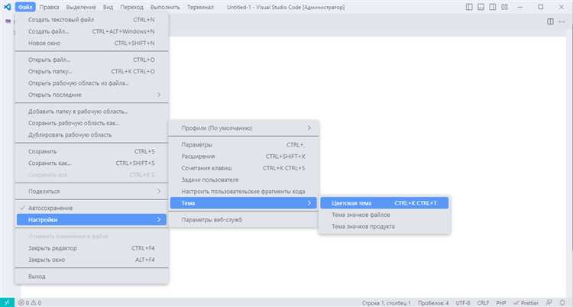Choose Сохранить with CTRL+S shortcut
The height and width of the screenshot is (307, 573).
pos(92,151)
